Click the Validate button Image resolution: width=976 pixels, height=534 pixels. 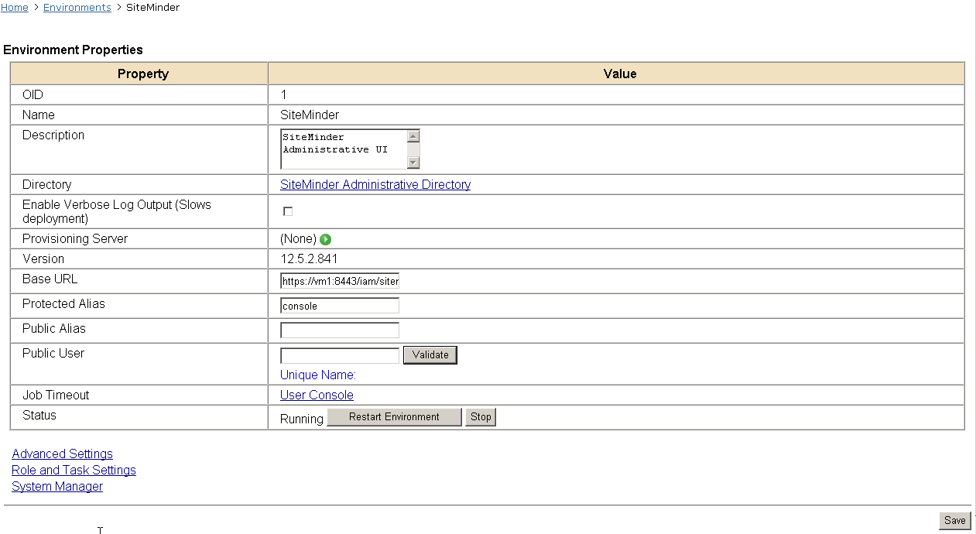tap(430, 354)
